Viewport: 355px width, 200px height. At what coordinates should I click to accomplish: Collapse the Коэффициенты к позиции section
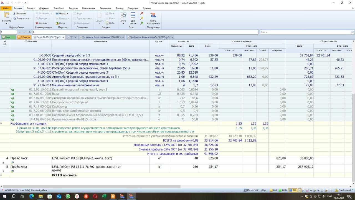point(1,124)
